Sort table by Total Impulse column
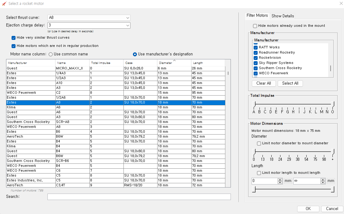Viewport: 344px width, 214px height. pyautogui.click(x=106, y=63)
